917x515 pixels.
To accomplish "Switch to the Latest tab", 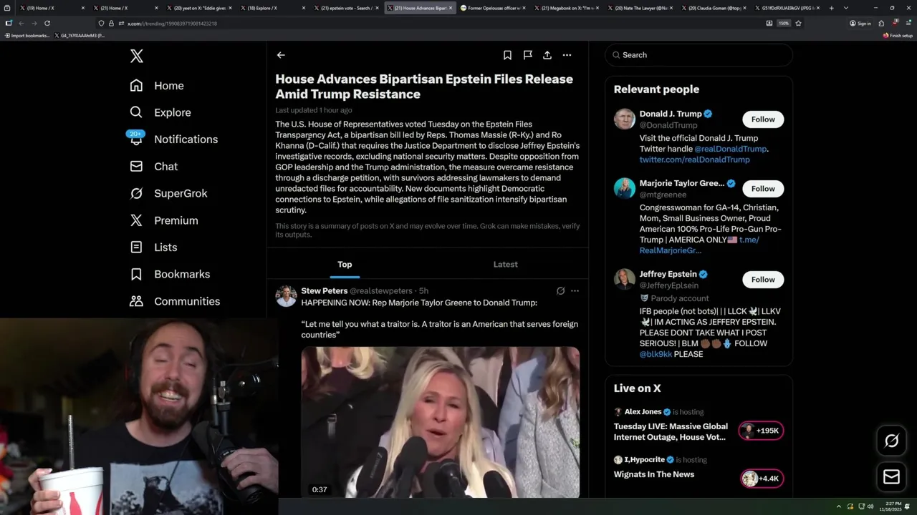I will coord(505,265).
